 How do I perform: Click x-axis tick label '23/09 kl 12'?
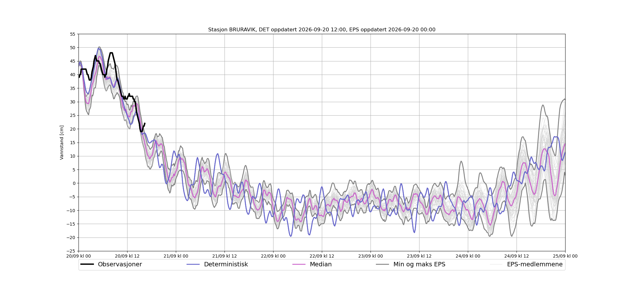419,256
